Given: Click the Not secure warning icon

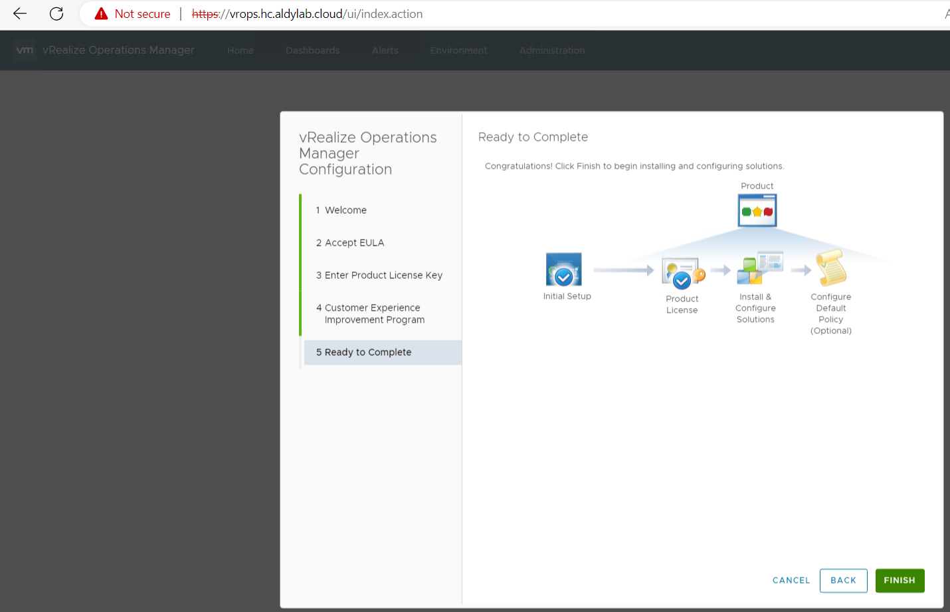Looking at the screenshot, I should pyautogui.click(x=101, y=14).
